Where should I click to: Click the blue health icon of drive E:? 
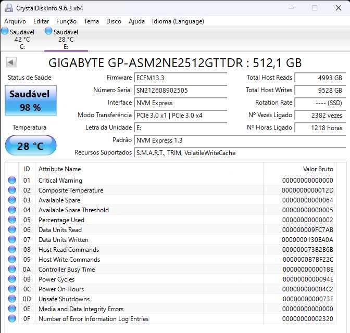48,31
